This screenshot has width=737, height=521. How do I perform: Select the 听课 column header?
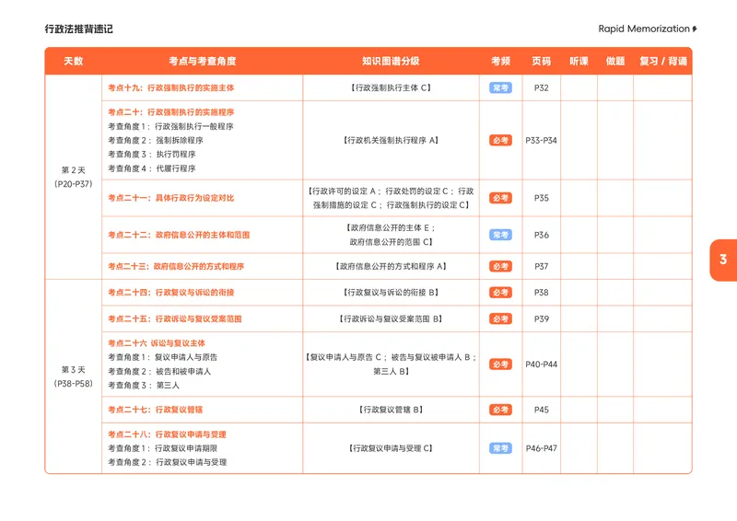579,61
